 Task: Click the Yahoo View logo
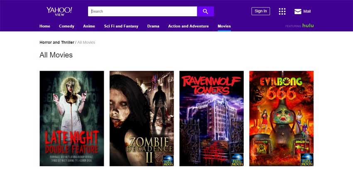pos(59,11)
